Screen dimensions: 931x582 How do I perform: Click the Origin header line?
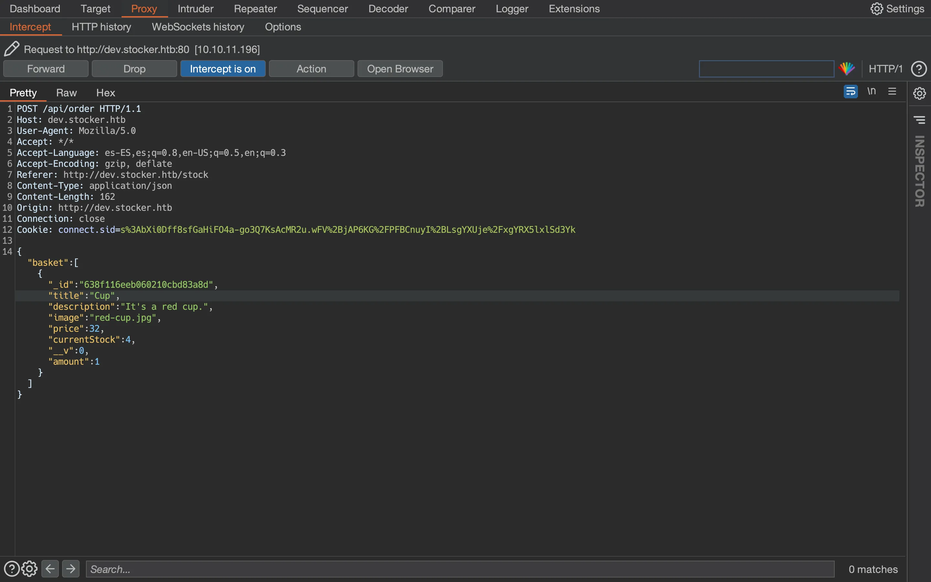pyautogui.click(x=94, y=208)
